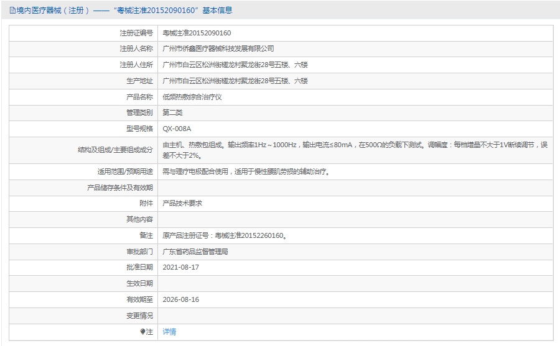Click the document icon before 境内医疗器械 title
This screenshot has width=560, height=346.
pos(12,11)
